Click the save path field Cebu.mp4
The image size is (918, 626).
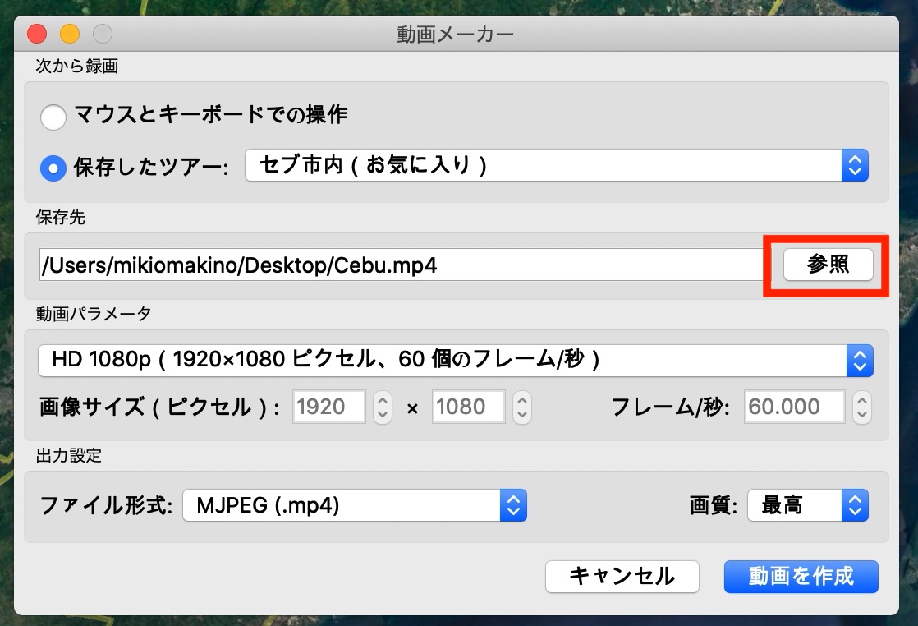401,265
